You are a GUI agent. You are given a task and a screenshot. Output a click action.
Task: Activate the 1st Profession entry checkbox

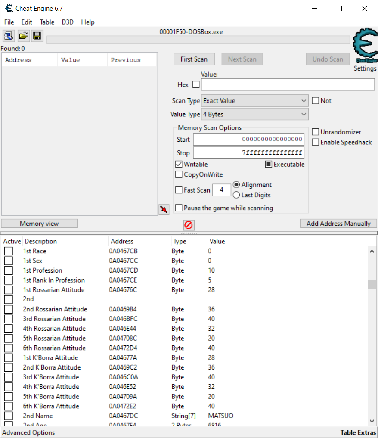pyautogui.click(x=9, y=270)
